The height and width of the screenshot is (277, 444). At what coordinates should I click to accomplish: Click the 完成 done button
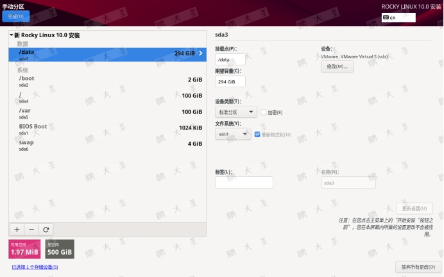[16, 16]
